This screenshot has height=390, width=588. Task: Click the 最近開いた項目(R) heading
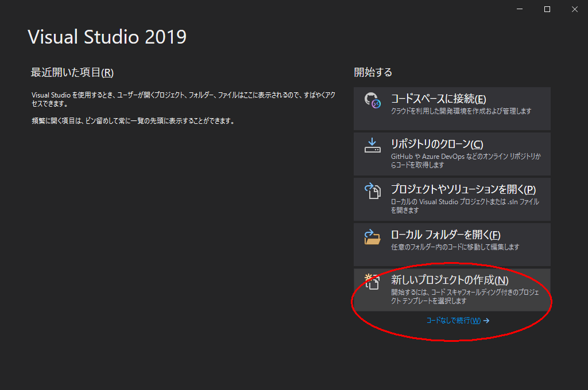tap(72, 72)
